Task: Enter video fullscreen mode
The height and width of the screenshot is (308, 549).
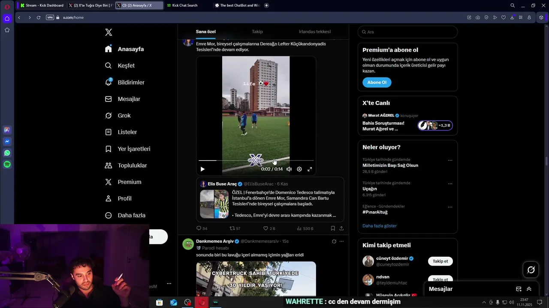Action: [x=310, y=169]
